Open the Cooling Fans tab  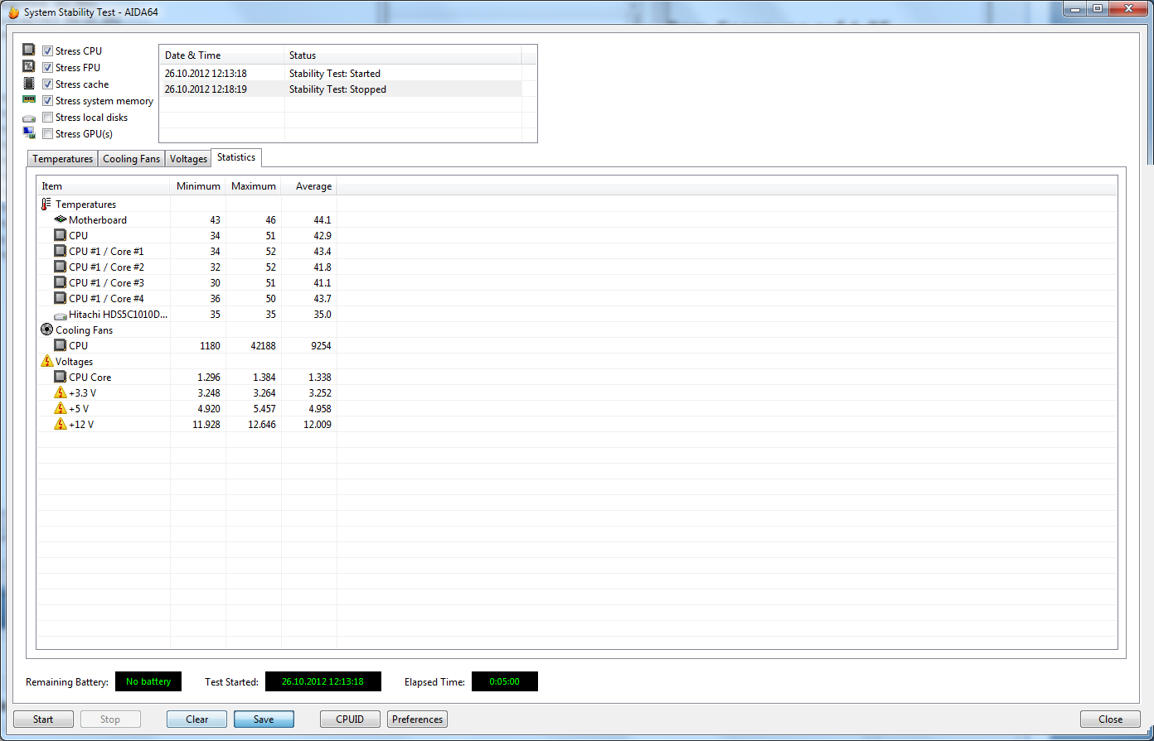tap(131, 159)
